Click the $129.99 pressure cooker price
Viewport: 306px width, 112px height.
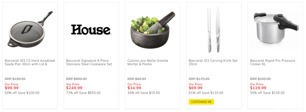tap(258, 88)
